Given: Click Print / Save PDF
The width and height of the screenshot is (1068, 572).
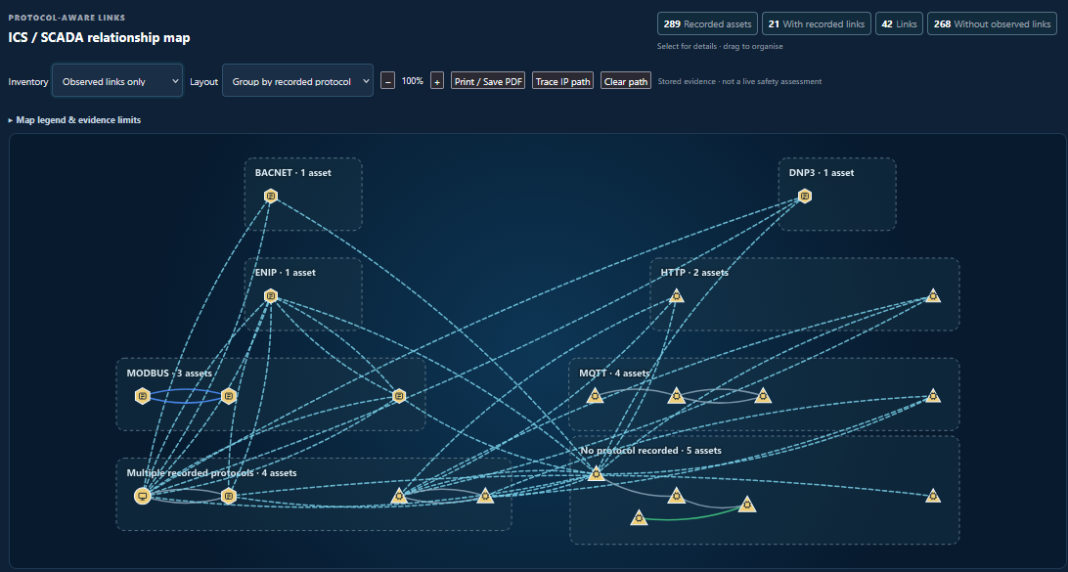Looking at the screenshot, I should click(x=488, y=80).
